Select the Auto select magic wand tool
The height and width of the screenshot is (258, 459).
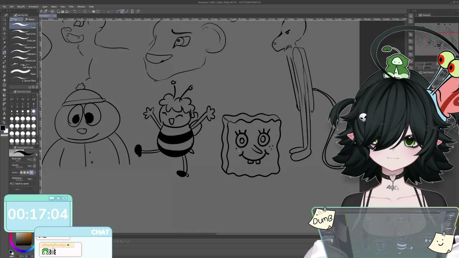pyautogui.click(x=4, y=43)
